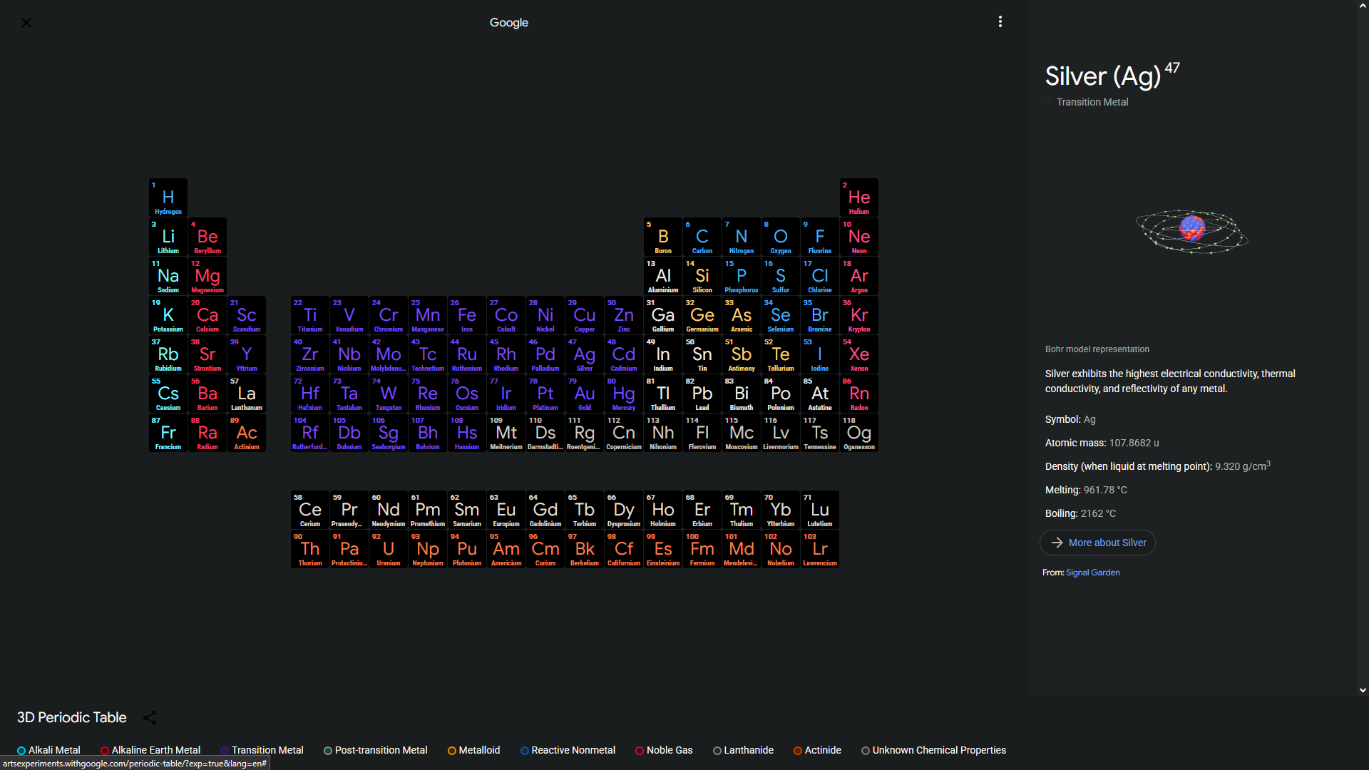Click the Google title at the top

click(509, 23)
